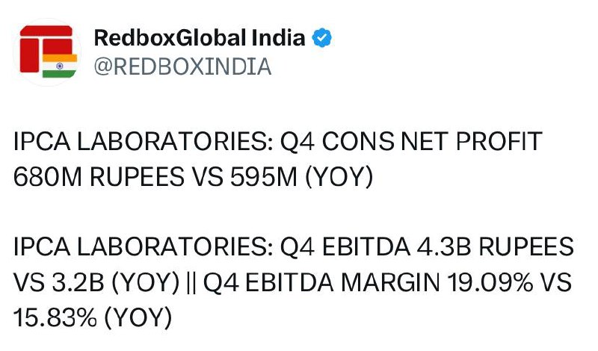Click the Ashoka wheel on the flag
598x351 pixels.
pyautogui.click(x=60, y=66)
